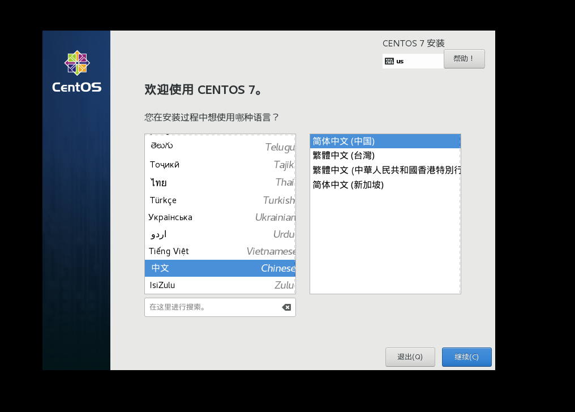Select Urdu (اردو) language
The width and height of the screenshot is (575, 412).
(x=220, y=234)
